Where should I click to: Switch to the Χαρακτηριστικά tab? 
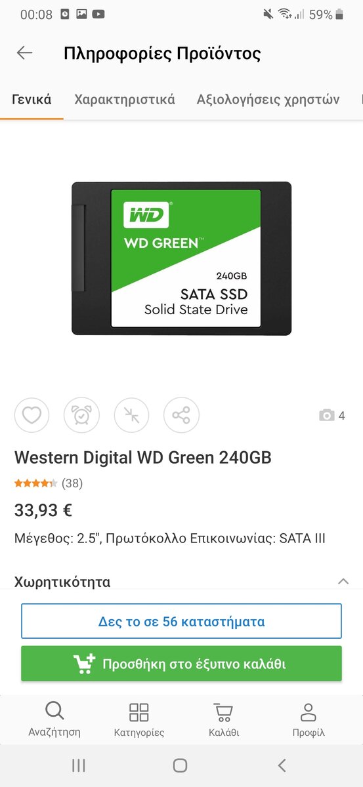125,100
